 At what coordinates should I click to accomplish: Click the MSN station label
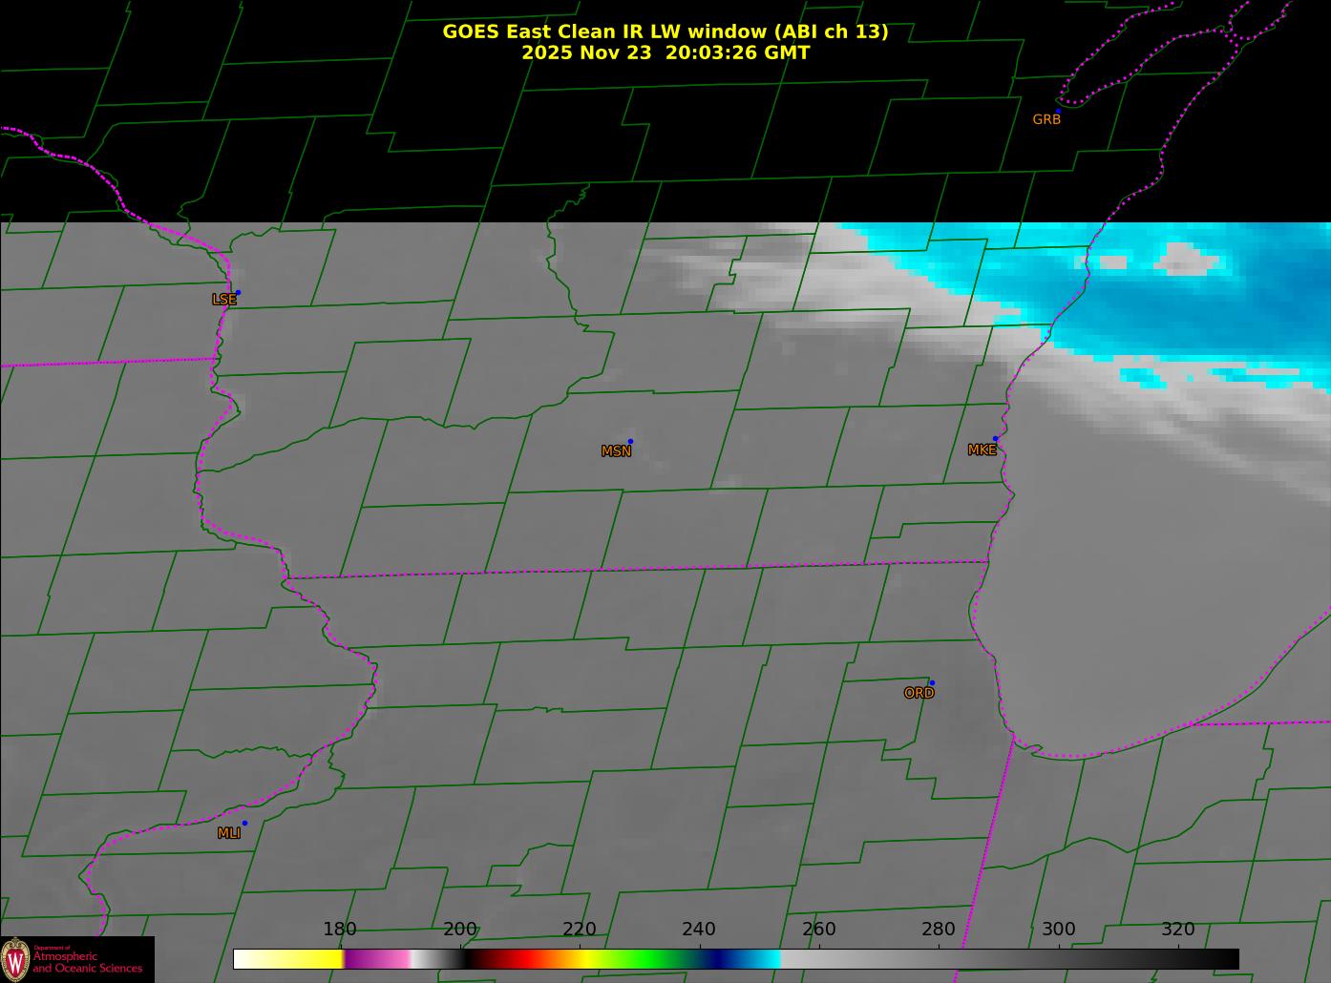[x=616, y=451]
